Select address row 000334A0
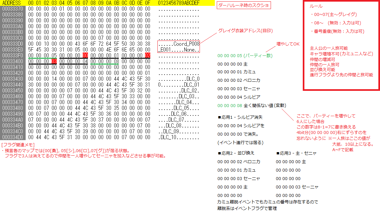Screen dimensions: 380x217 13,119
